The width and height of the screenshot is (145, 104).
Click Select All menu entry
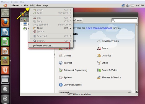coord(51,36)
